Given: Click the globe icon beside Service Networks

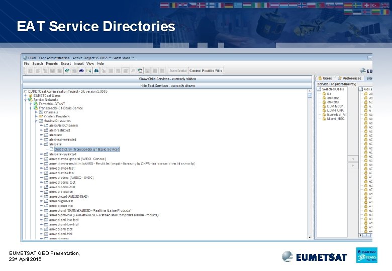Looking at the screenshot, I should click(x=31, y=99).
